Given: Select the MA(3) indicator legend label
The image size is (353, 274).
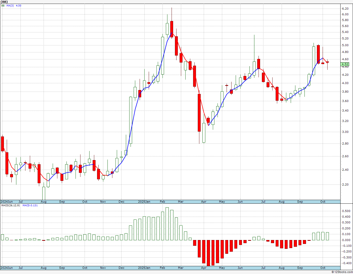Looking at the screenshot, I should (10, 5).
